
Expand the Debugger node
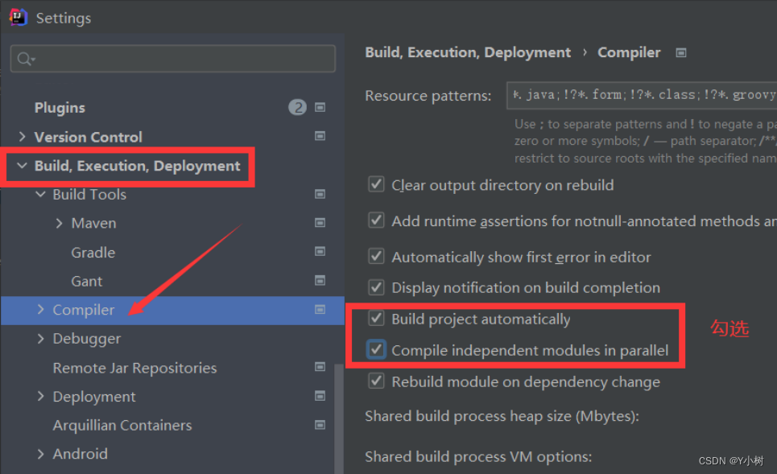tap(40, 338)
